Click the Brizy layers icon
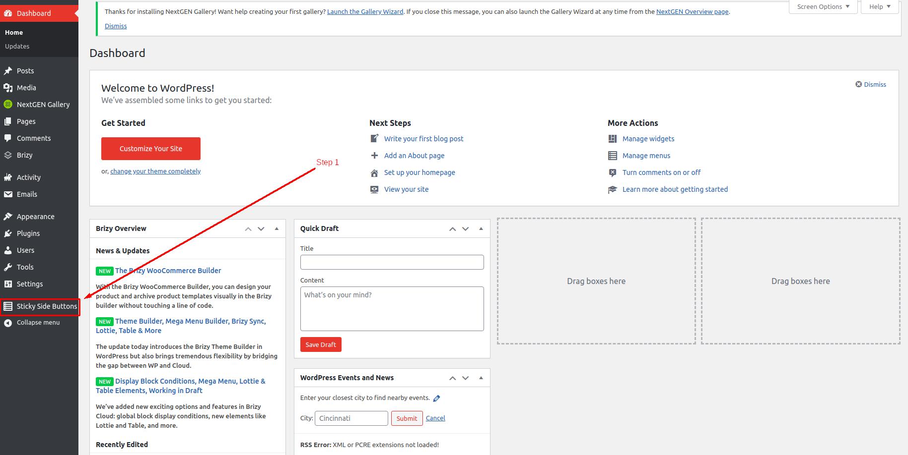The width and height of the screenshot is (908, 455). [x=8, y=155]
